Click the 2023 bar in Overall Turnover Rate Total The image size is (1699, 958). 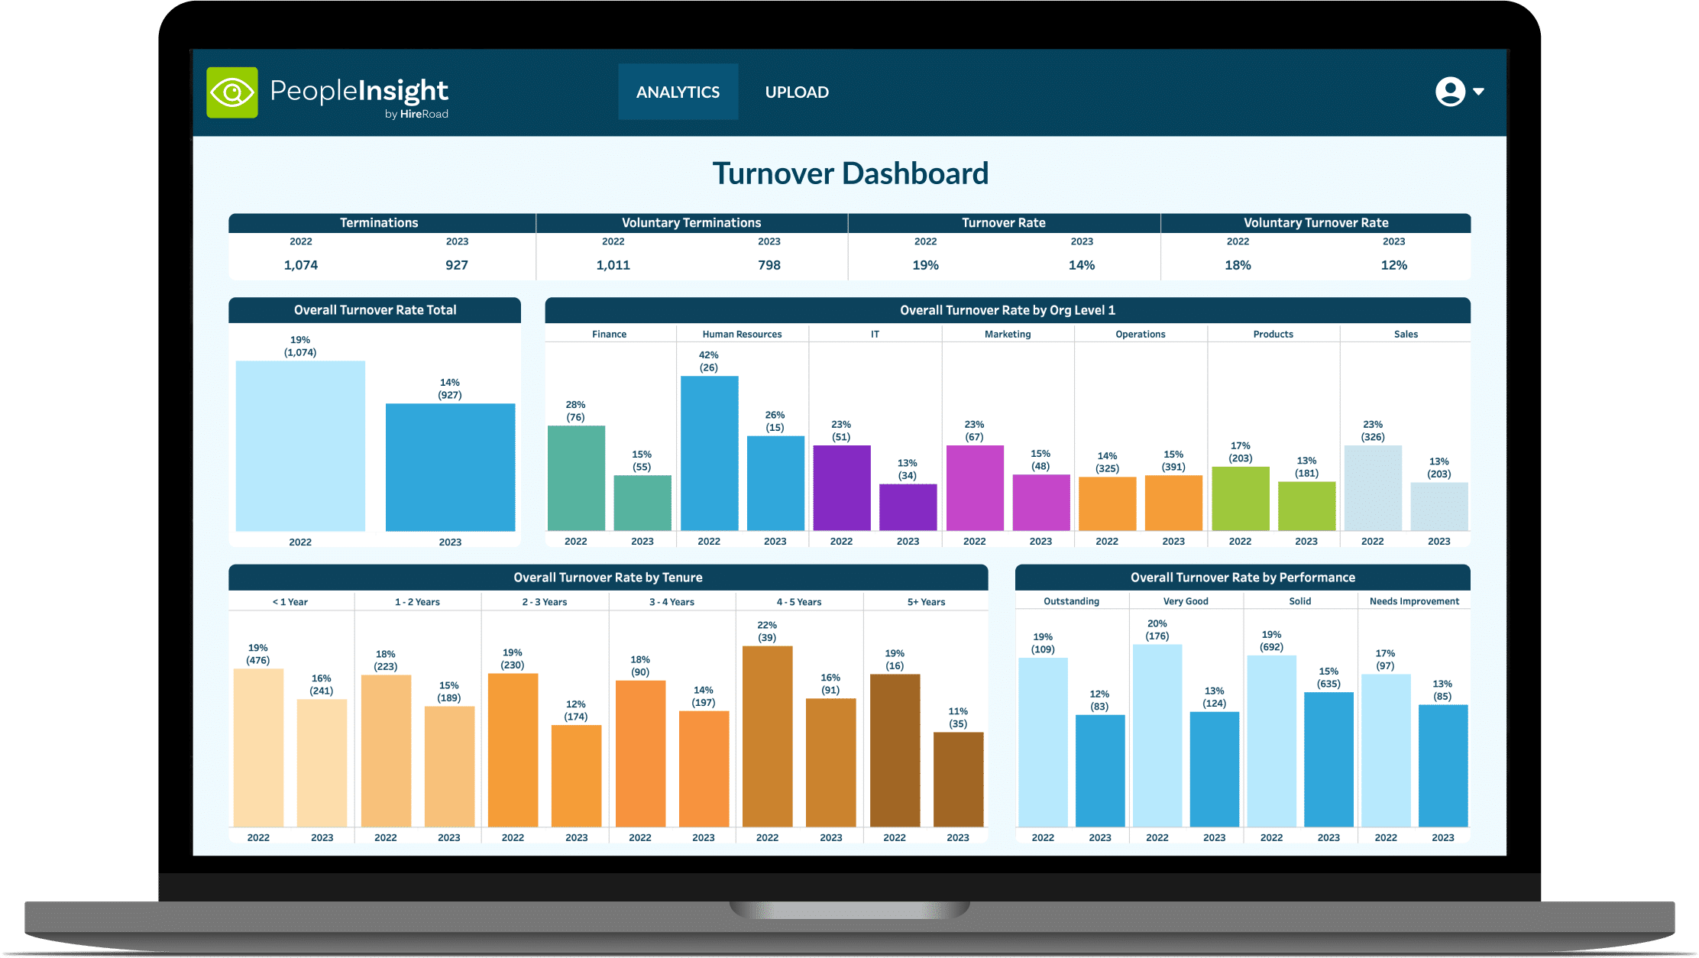click(x=450, y=468)
